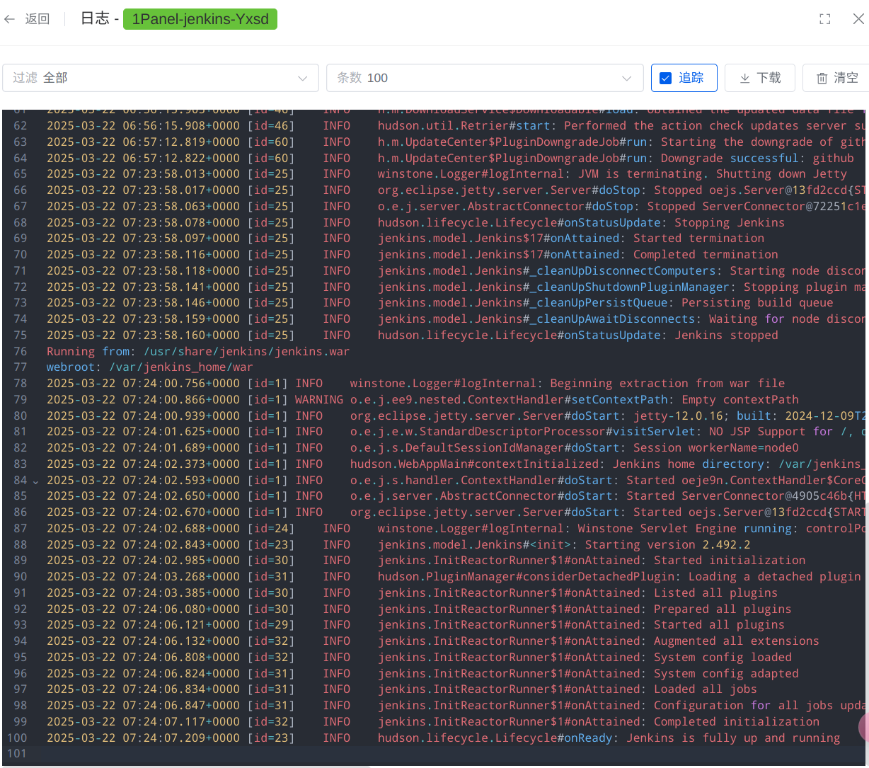Click timestamp 07:24:02.373 on line 83
869x768 pixels.
point(181,464)
